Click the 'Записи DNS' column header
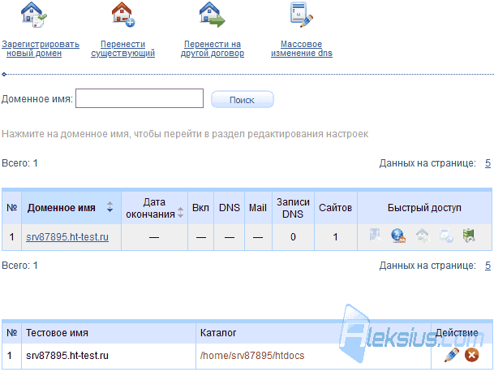 tap(293, 208)
